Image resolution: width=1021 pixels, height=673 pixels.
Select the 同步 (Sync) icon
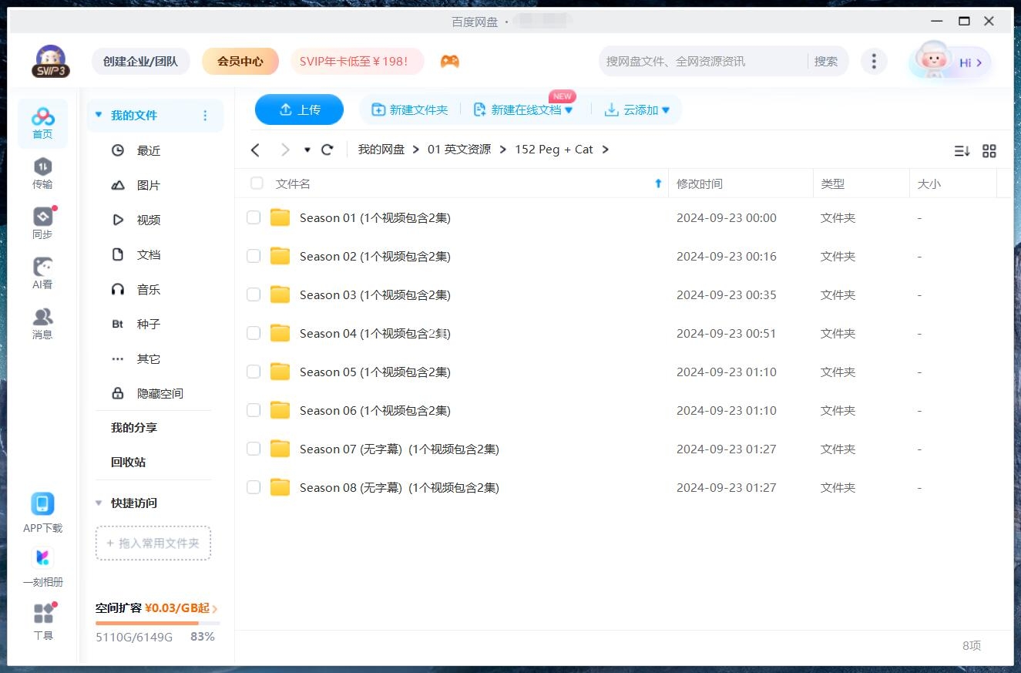coord(42,218)
